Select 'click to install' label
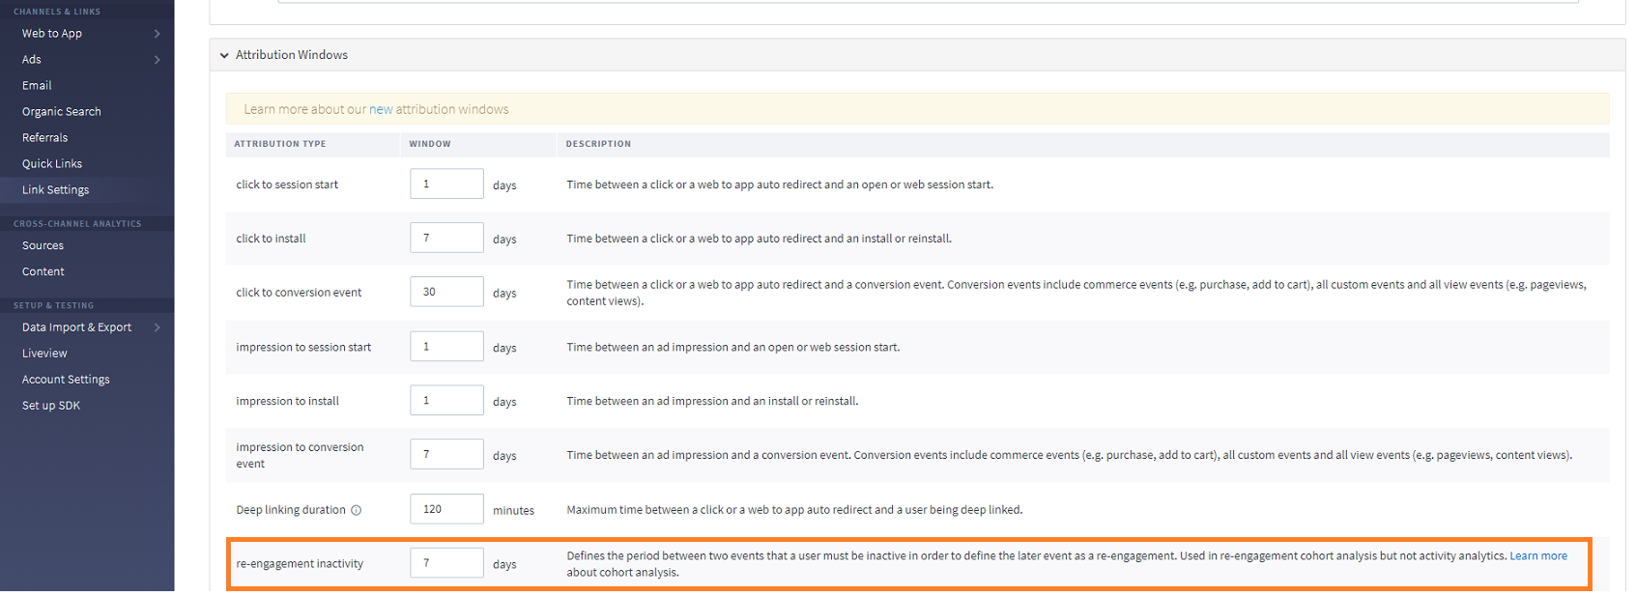This screenshot has height=596, width=1636. click(271, 239)
